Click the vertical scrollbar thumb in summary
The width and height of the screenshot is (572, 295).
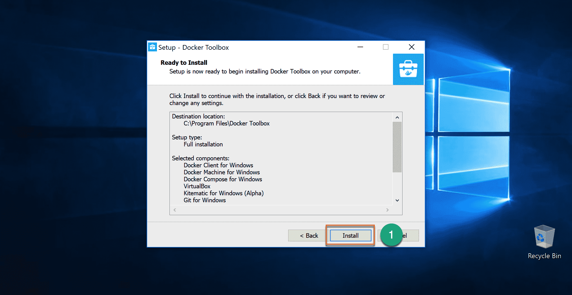pos(397,147)
